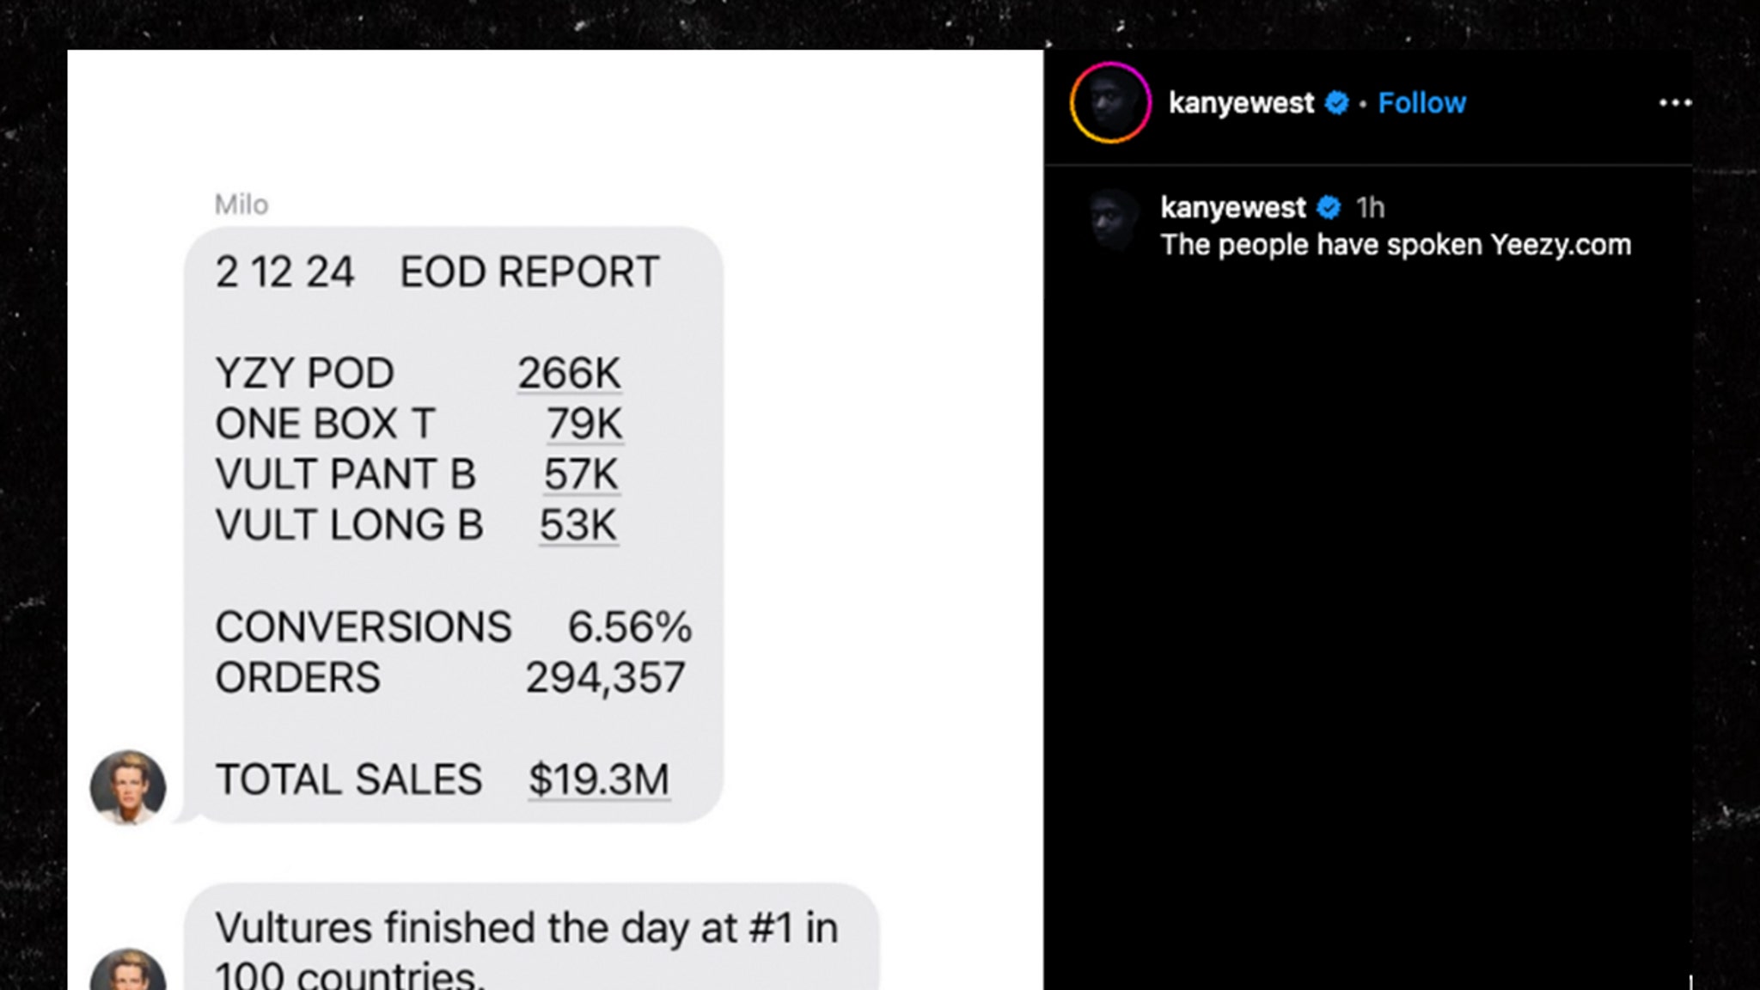Viewport: 1760px width, 990px height.
Task: Click the verified badge beside the caption username
Action: (1328, 207)
